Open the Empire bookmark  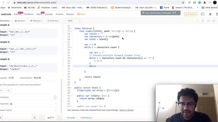183,7
